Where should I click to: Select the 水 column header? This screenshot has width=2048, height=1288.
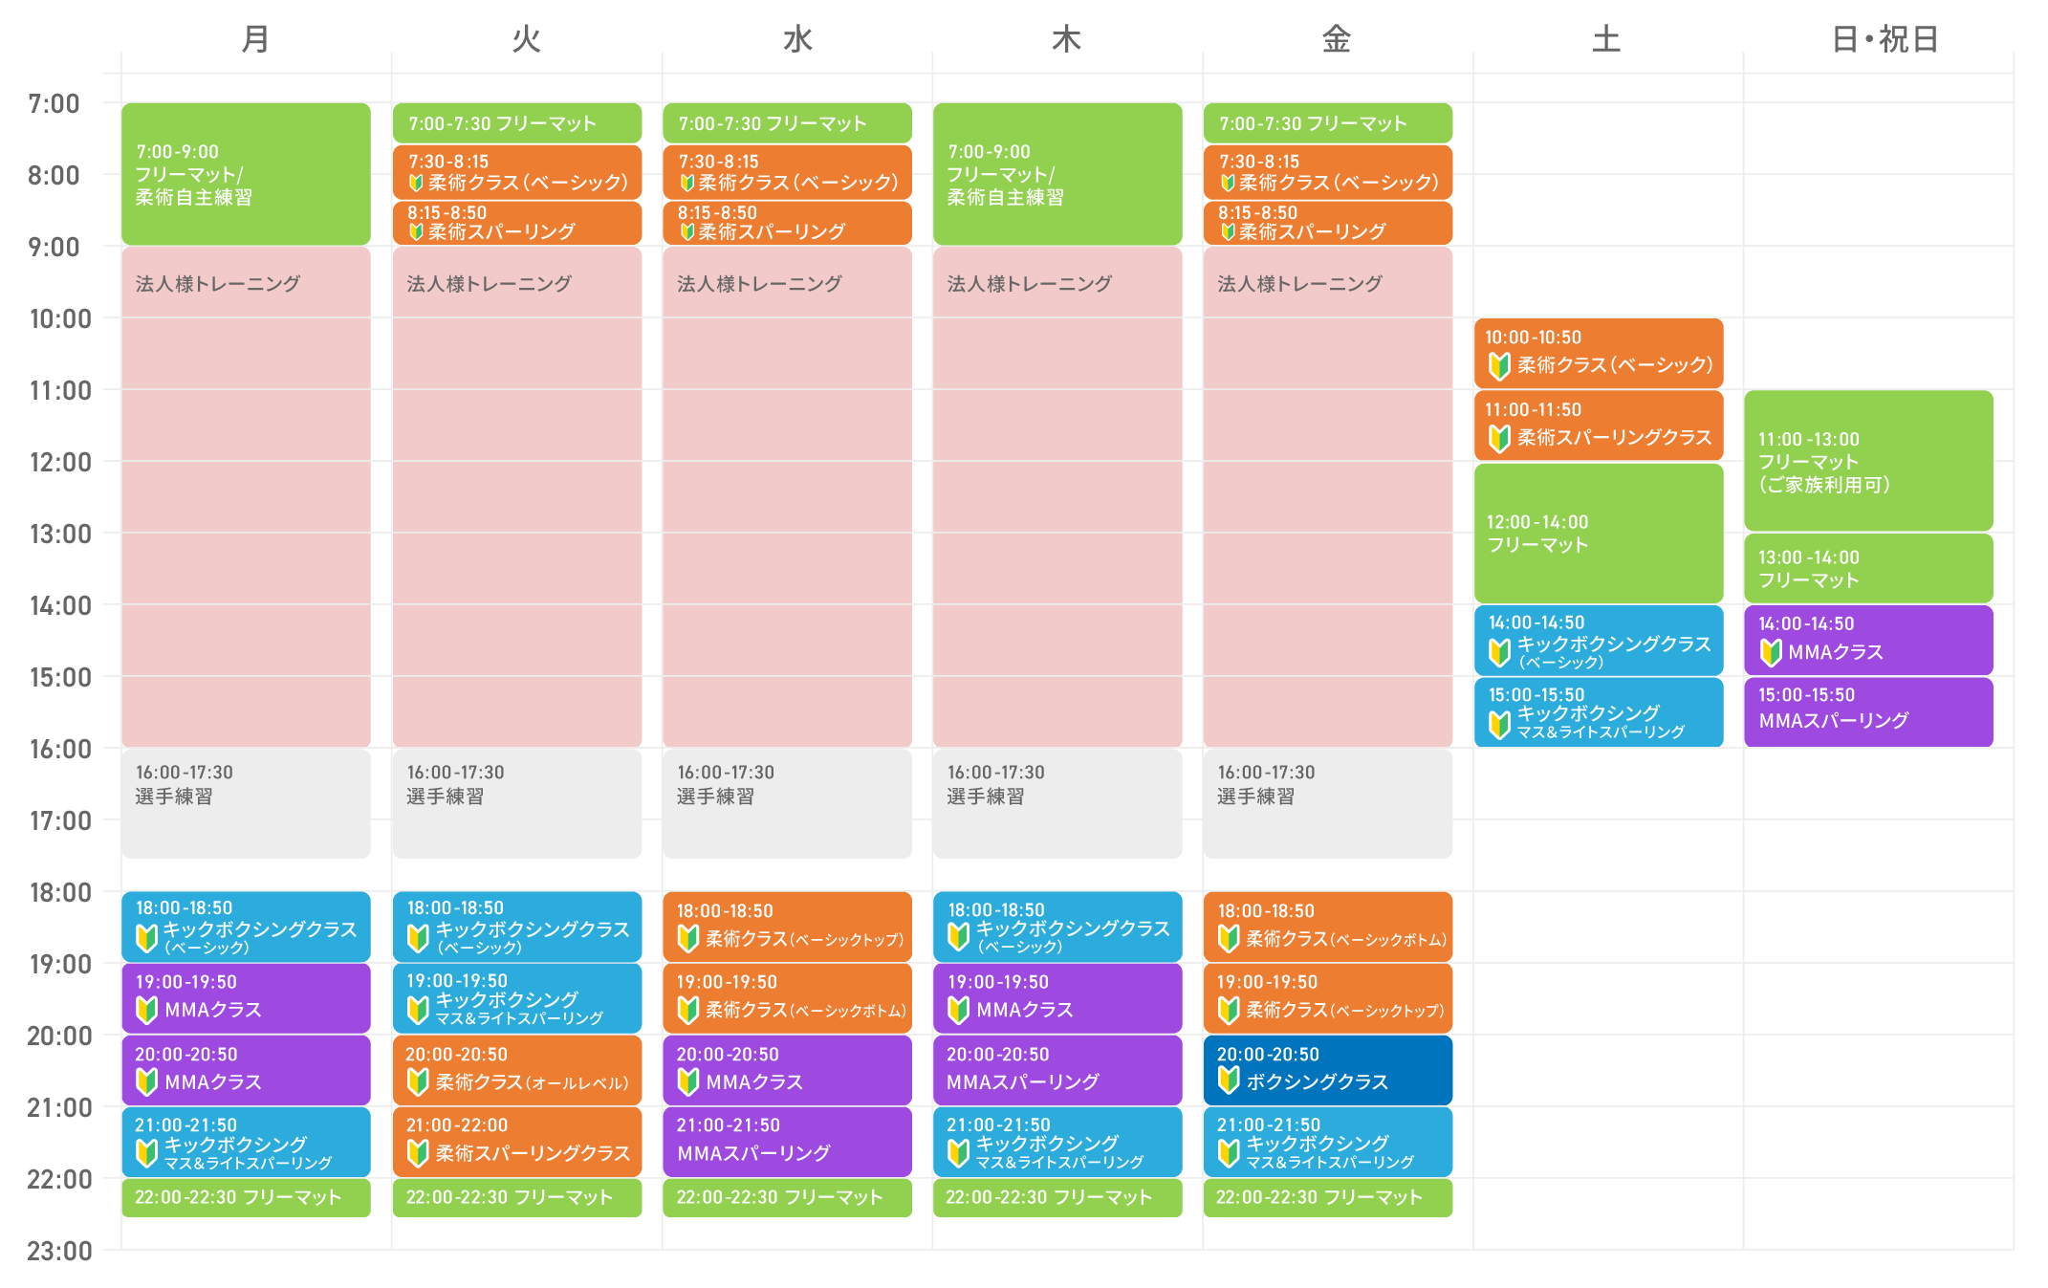pos(797,39)
